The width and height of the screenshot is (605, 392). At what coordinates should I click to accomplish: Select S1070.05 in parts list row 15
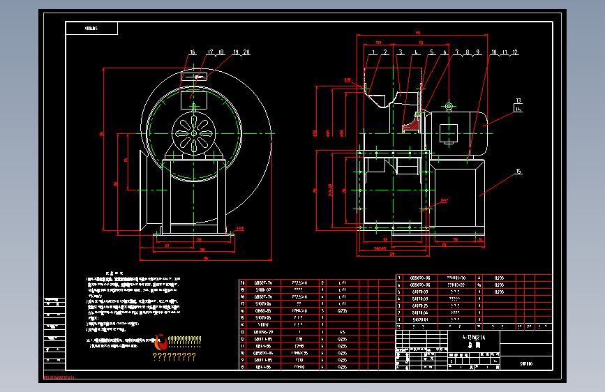pos(263,317)
